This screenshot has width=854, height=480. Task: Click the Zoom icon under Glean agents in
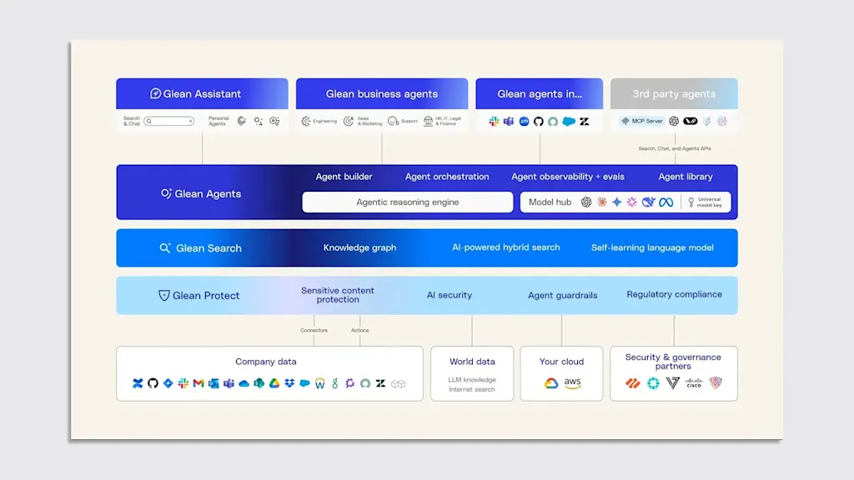(524, 122)
